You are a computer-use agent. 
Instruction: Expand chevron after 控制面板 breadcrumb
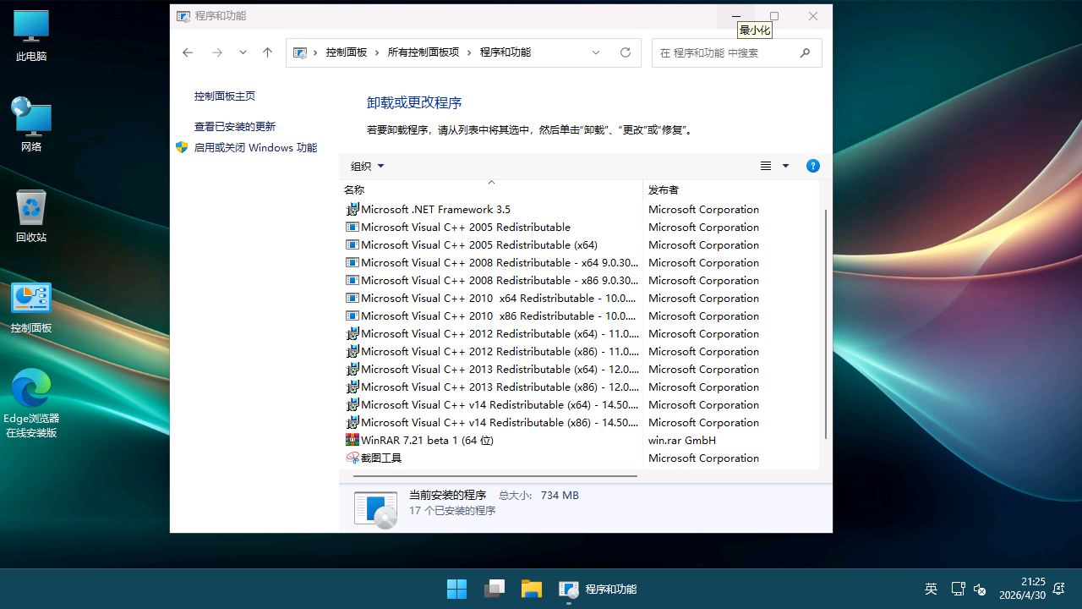[378, 52]
